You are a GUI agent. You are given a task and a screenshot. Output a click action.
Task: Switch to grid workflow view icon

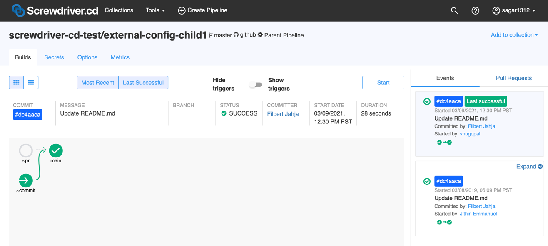click(16, 83)
